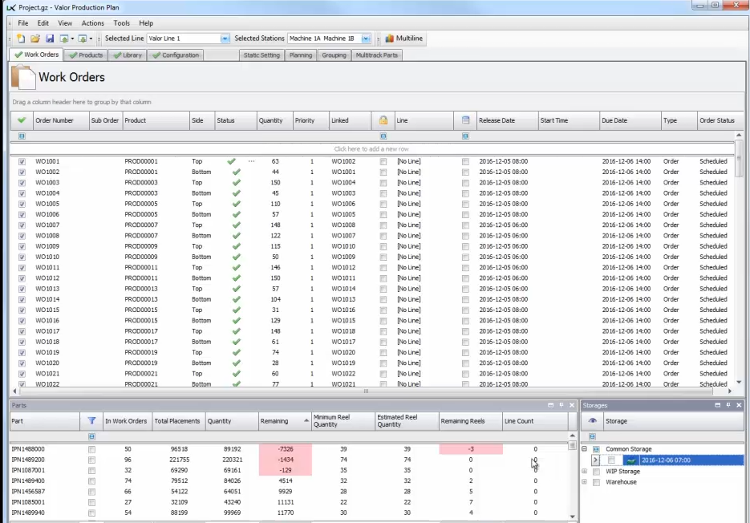Image resolution: width=750 pixels, height=523 pixels.
Task: Pin the Storages panel
Action: pos(728,404)
